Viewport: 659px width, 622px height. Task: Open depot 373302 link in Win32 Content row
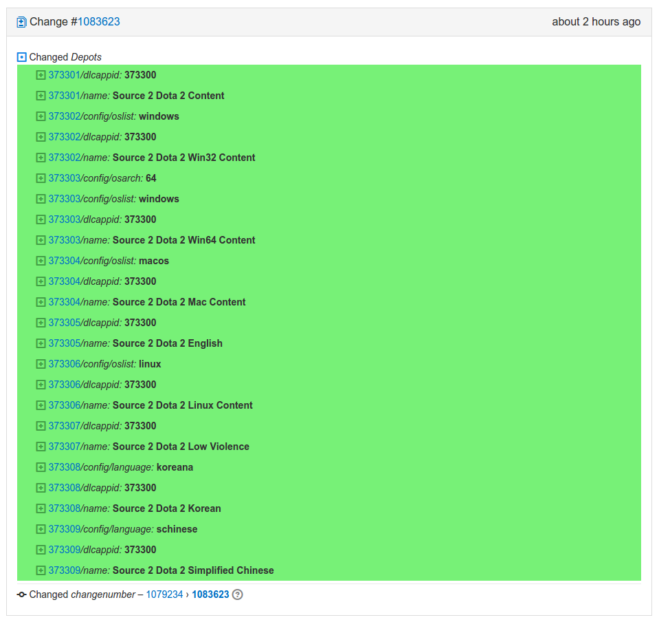pyautogui.click(x=65, y=158)
